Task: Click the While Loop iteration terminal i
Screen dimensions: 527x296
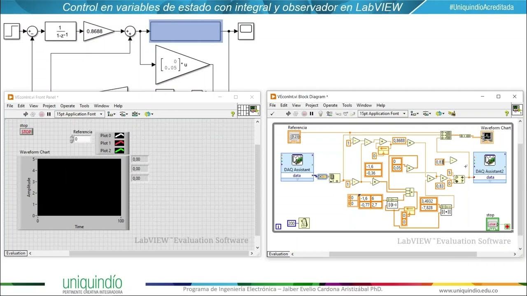Action: 279,226
